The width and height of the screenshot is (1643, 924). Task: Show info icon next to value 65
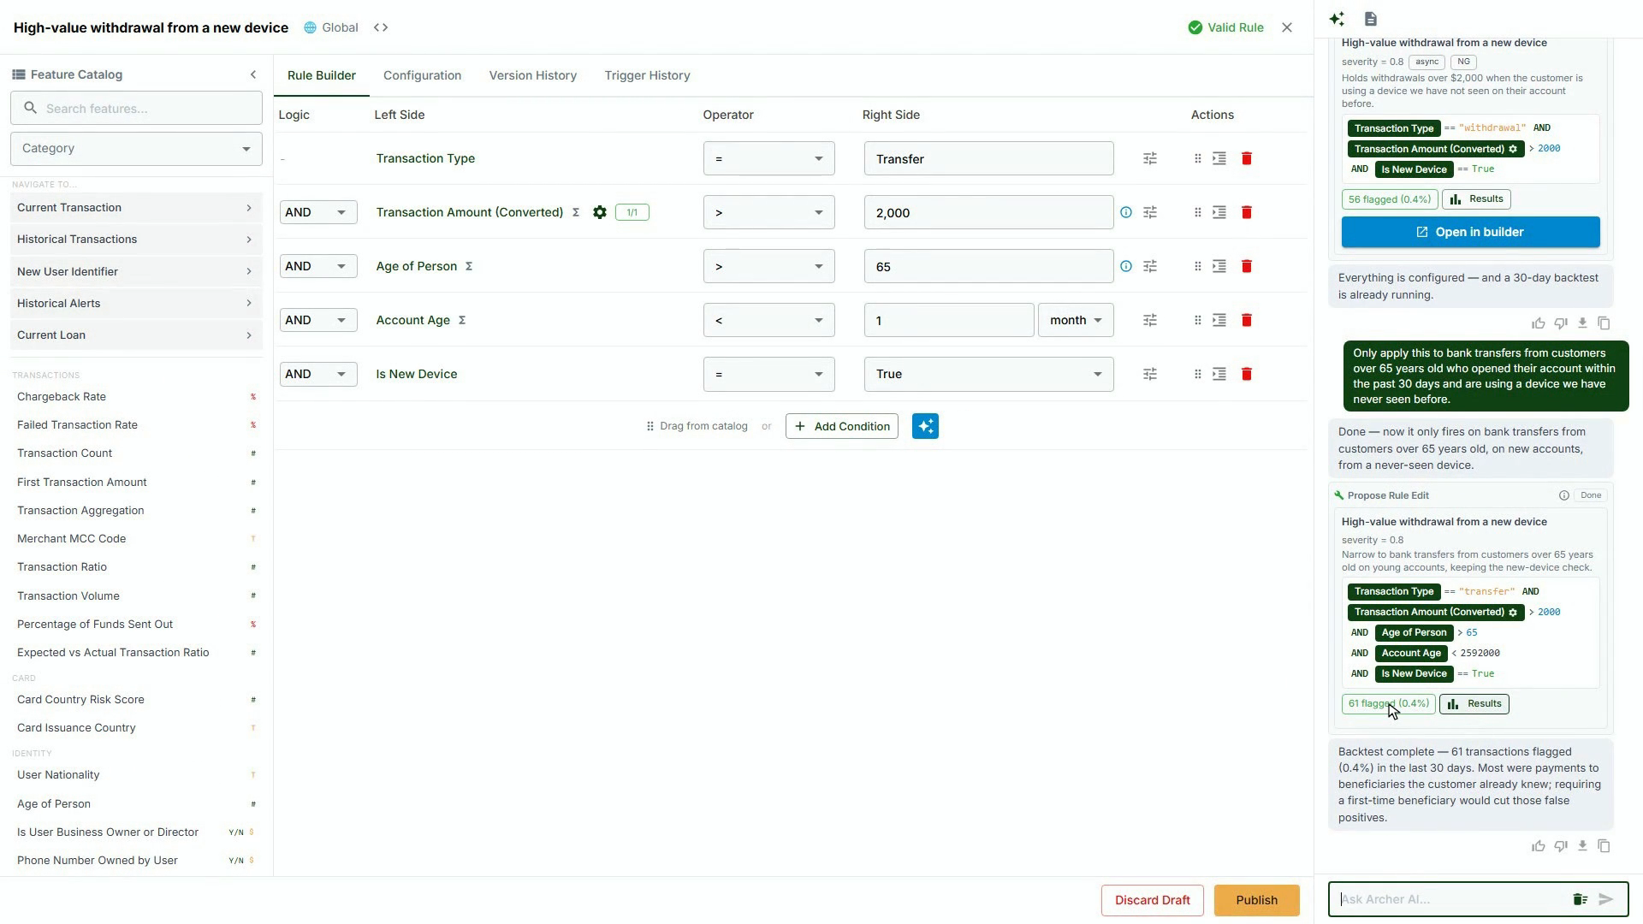coord(1126,266)
